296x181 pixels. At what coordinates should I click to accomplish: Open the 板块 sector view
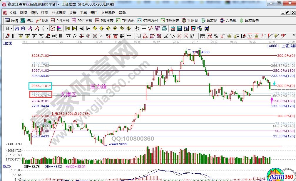[x=27, y=21]
